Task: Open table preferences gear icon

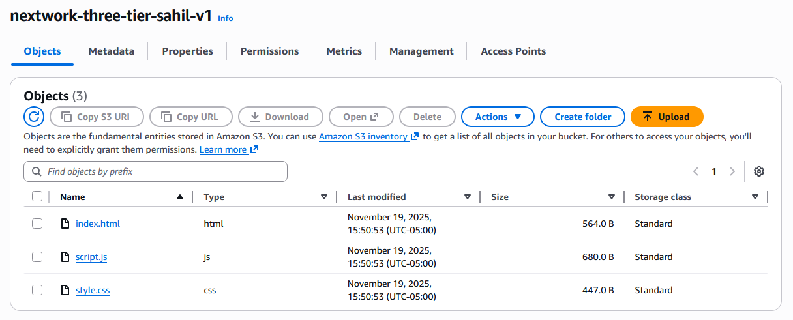Action: click(758, 171)
